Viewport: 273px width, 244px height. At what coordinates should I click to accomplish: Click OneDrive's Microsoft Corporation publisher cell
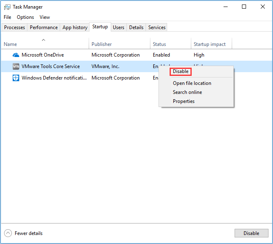tap(116, 55)
